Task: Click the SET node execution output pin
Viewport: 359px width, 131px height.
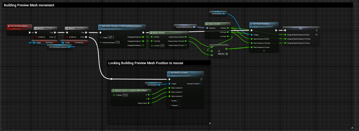Action: pos(317,30)
